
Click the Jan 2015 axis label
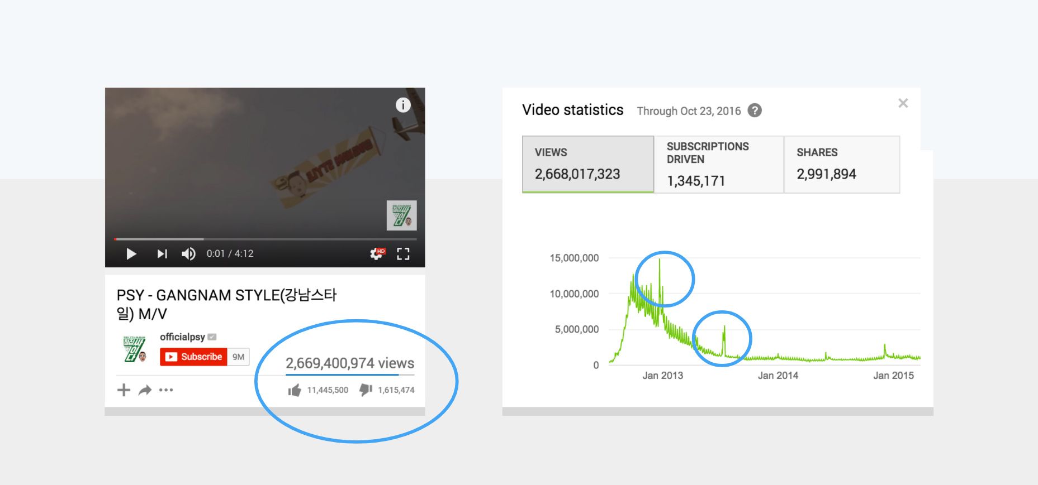pos(893,376)
